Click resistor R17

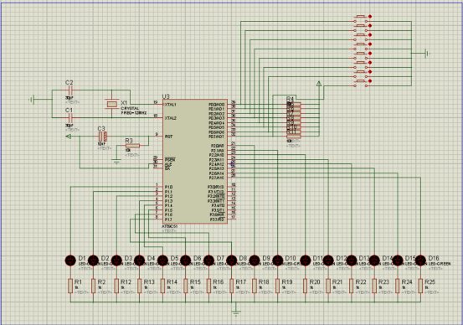click(231, 286)
